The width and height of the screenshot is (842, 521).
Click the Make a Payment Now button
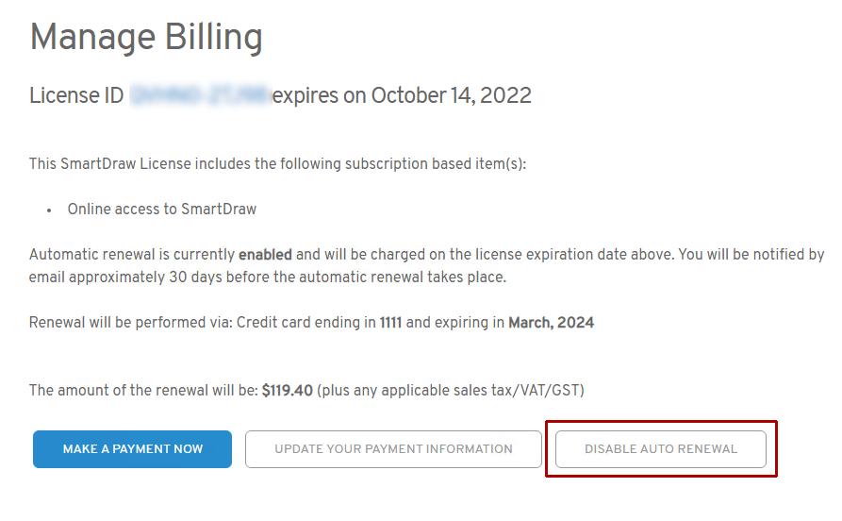(x=132, y=449)
